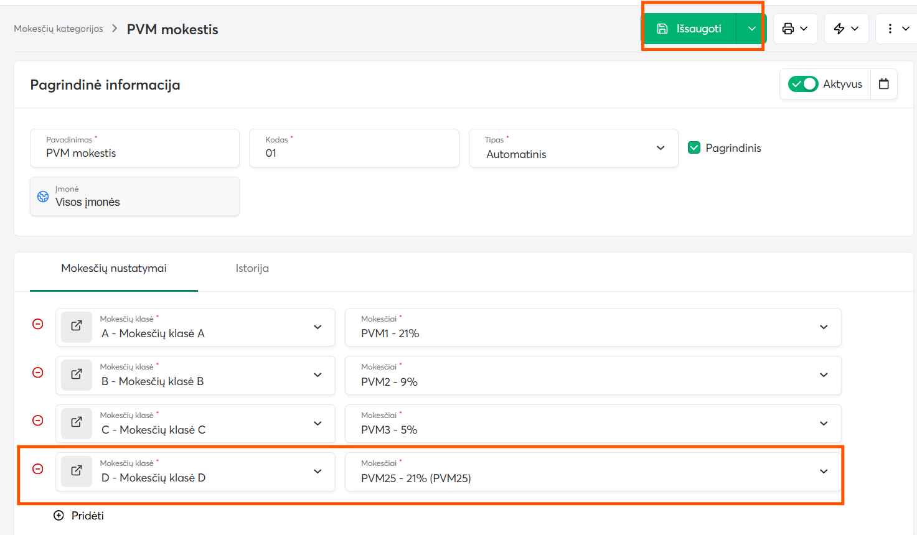This screenshot has width=917, height=535.
Task: Open Mokesčių klasė D in external link
Action: pyautogui.click(x=77, y=472)
